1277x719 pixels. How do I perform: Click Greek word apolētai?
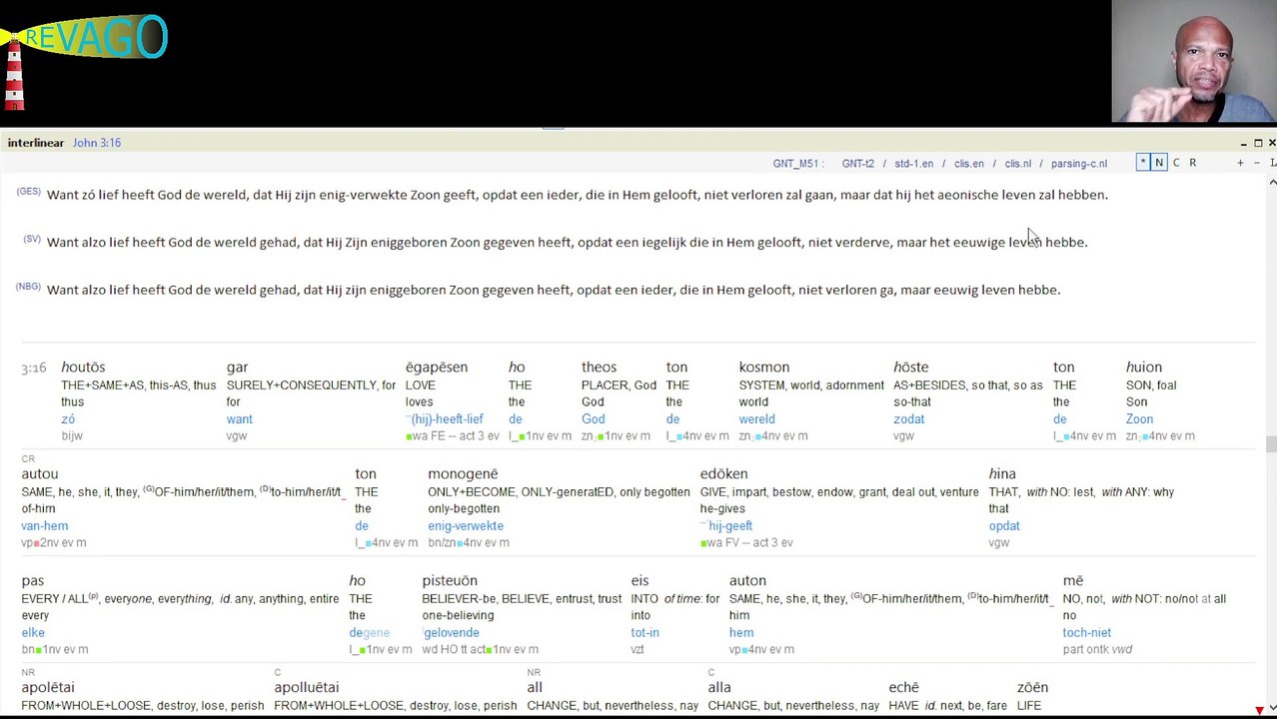click(x=48, y=688)
